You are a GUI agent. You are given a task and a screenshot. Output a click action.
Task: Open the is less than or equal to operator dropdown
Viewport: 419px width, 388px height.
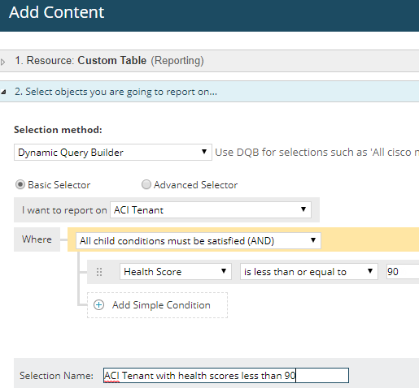click(309, 271)
